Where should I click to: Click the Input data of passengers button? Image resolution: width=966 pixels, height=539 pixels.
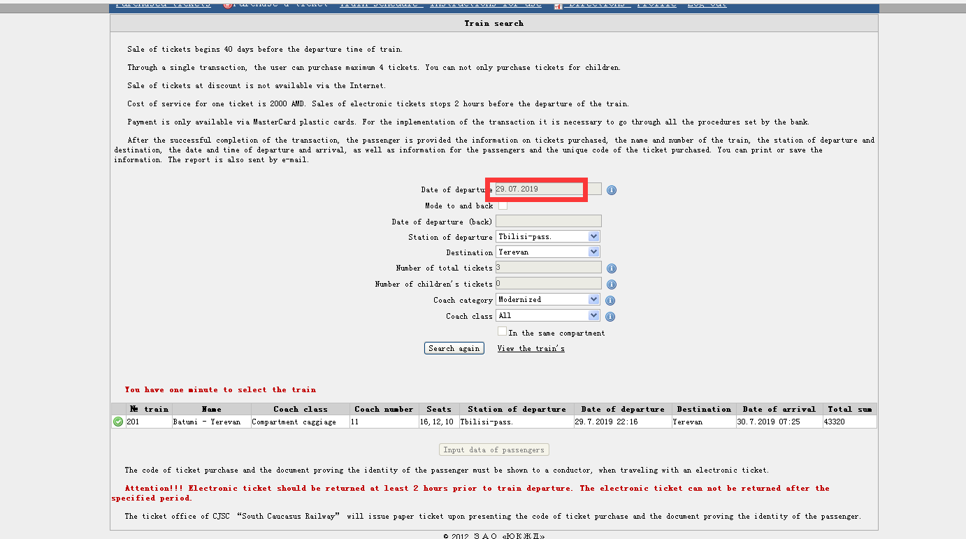click(493, 450)
